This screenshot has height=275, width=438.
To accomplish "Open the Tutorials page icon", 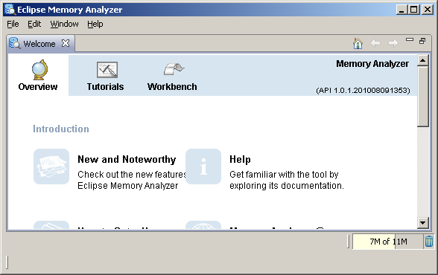I will pos(107,70).
